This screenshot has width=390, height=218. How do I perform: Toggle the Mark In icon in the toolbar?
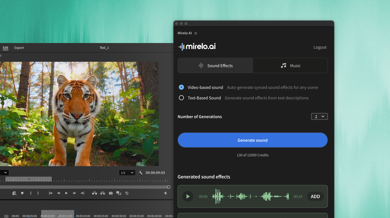[x=31, y=193]
